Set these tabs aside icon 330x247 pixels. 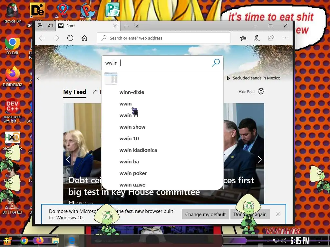(x=50, y=26)
